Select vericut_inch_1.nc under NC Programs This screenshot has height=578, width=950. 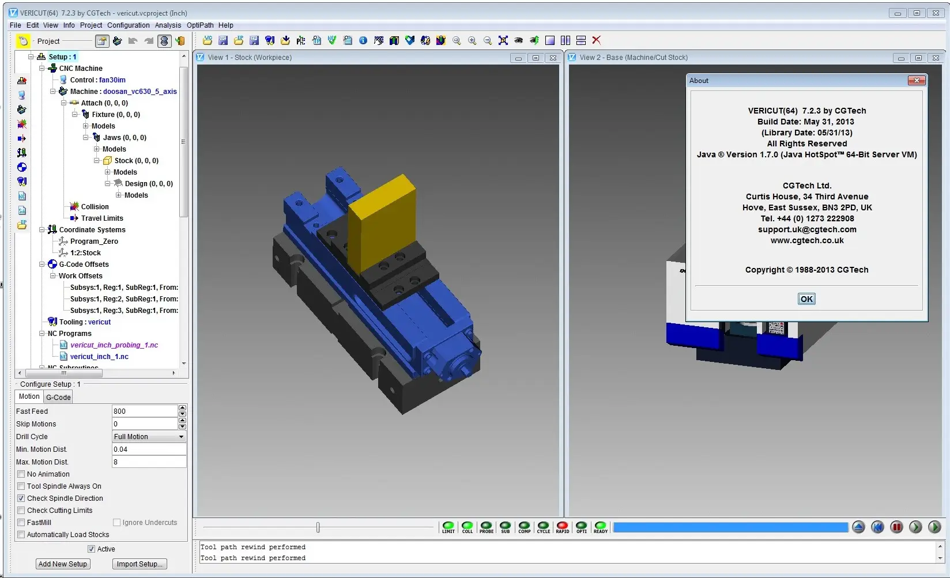[99, 356]
